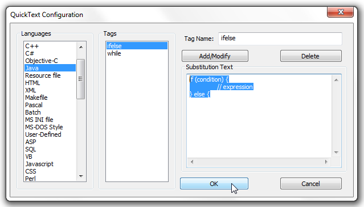Click Substitution Text horizontal scroll right arrow
The height and width of the screenshot is (207, 364).
[326, 162]
